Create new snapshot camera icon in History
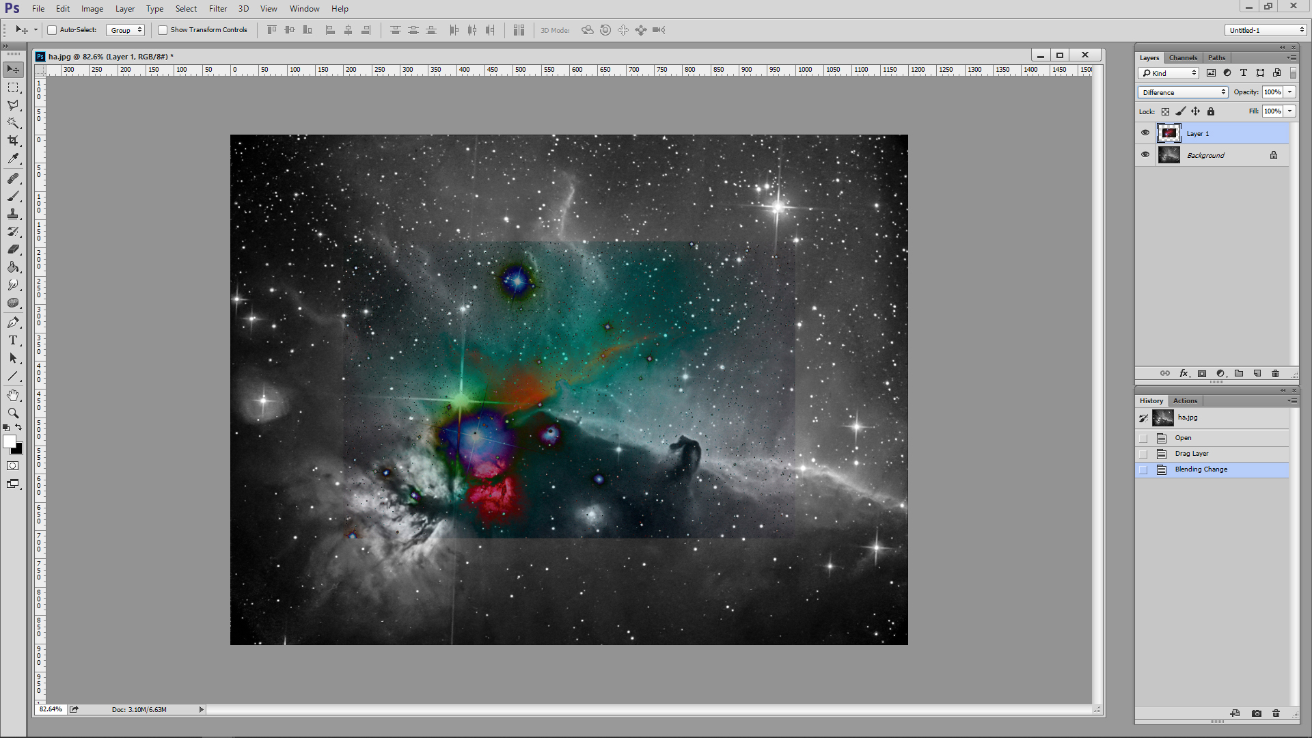This screenshot has height=738, width=1312. [1257, 713]
